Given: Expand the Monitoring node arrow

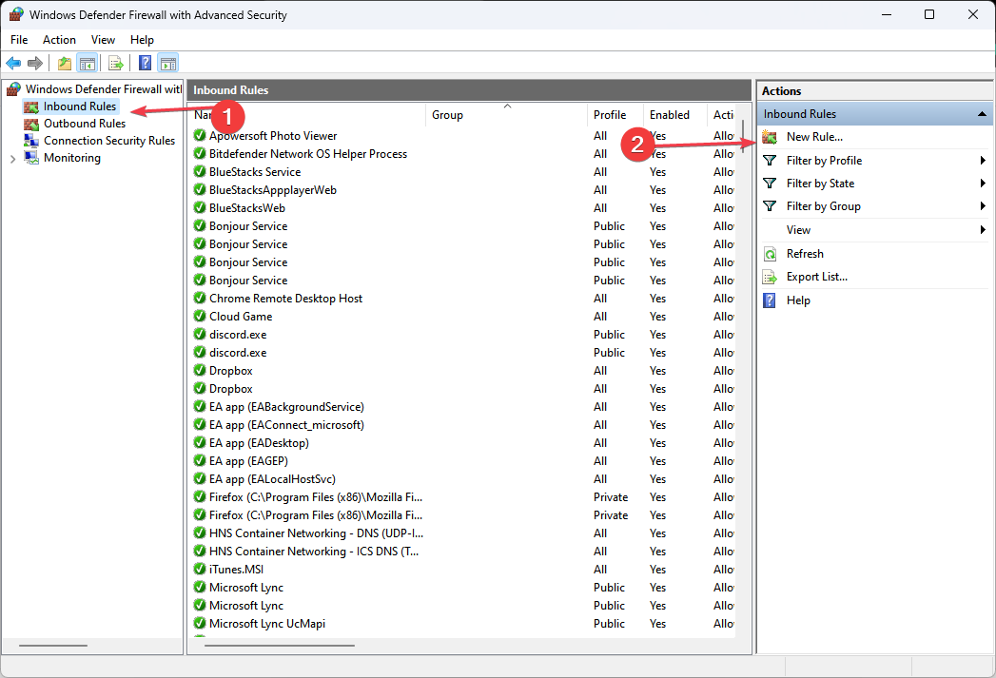Looking at the screenshot, I should point(12,159).
